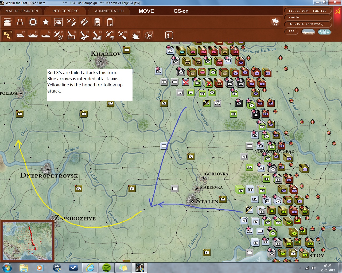Viewport: 342px width, 273px height.
Task: Select F10 air transfer mode
Action: pos(123,35)
